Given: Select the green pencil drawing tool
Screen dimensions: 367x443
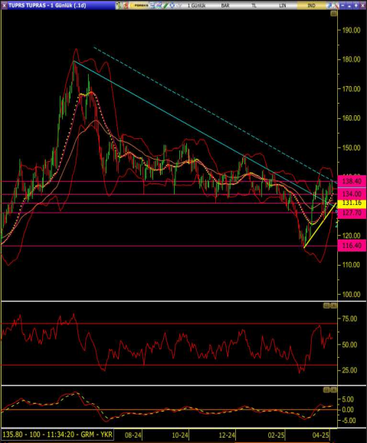Looking at the screenshot, I should [x=165, y=5].
